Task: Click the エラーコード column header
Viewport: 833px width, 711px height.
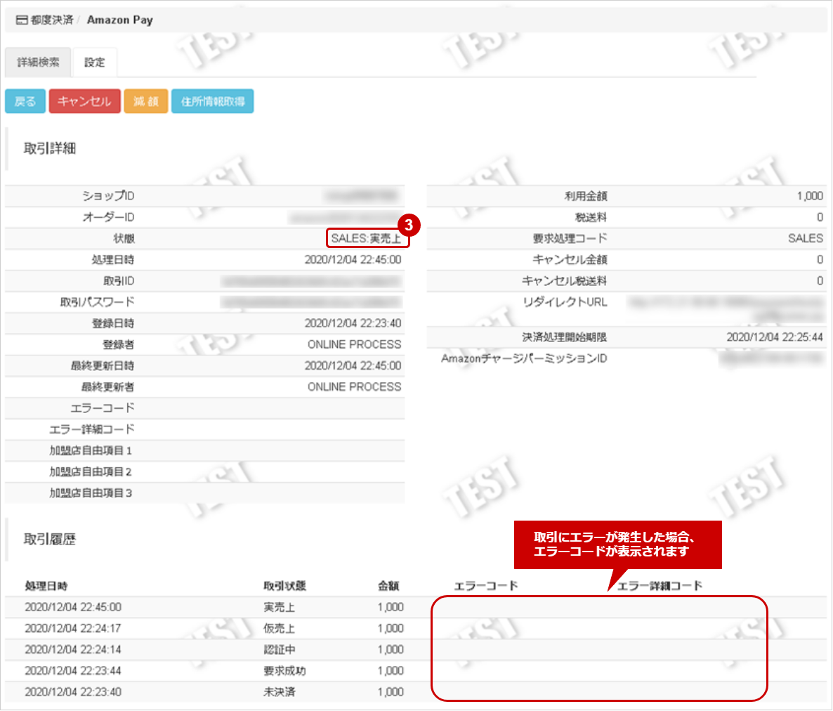Action: pyautogui.click(x=486, y=586)
